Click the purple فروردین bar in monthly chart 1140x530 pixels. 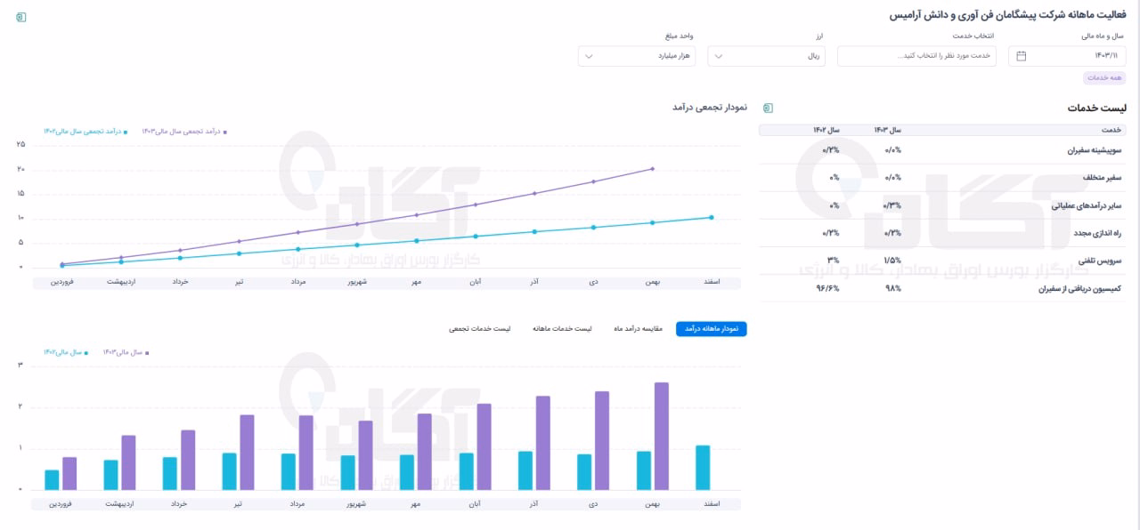[69, 474]
